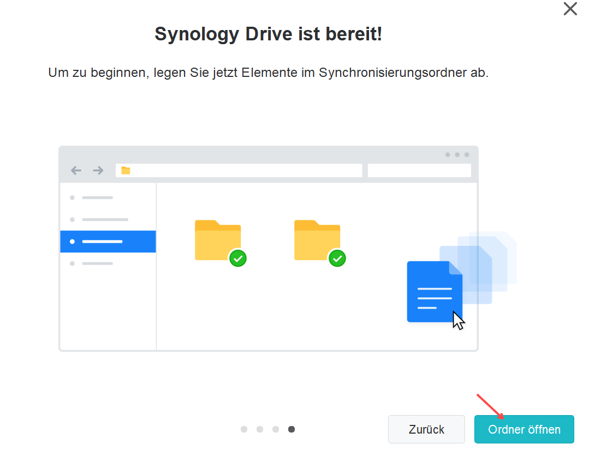Click the three gray dots in illustration header
589x456 pixels.
click(457, 155)
